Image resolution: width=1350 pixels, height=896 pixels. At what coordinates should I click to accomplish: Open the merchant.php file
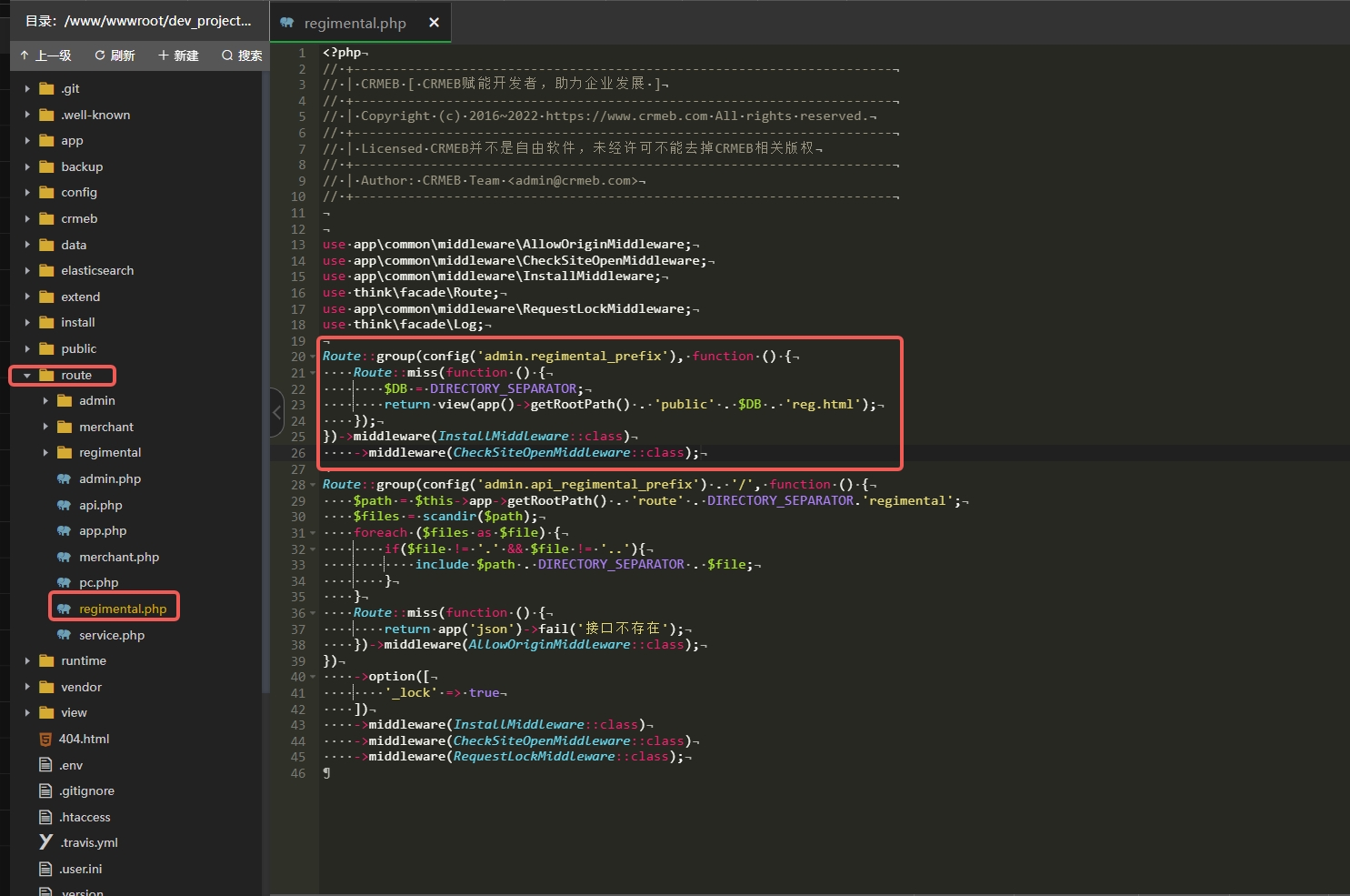[119, 557]
